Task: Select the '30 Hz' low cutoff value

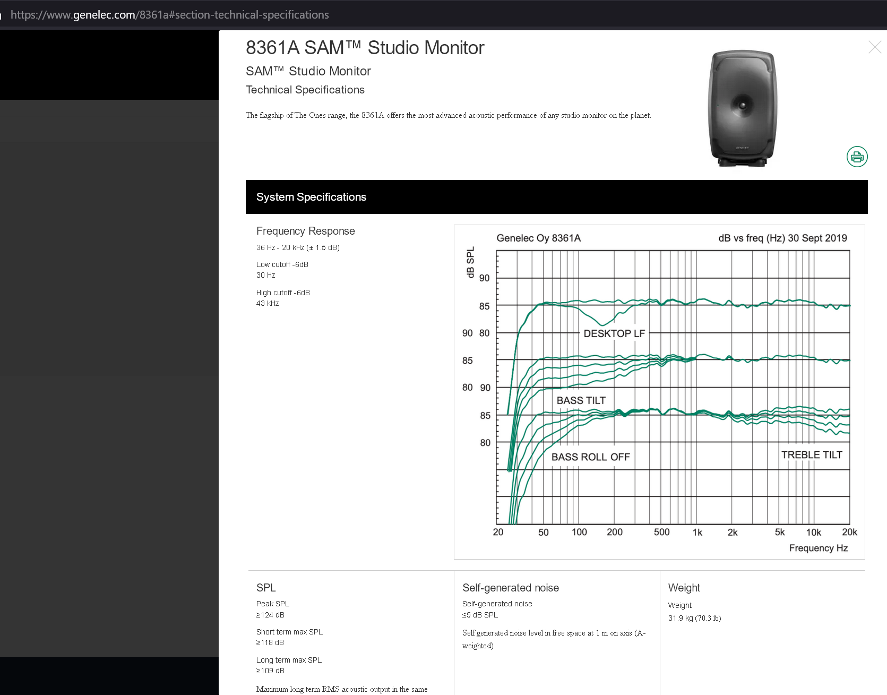Action: pyautogui.click(x=266, y=275)
